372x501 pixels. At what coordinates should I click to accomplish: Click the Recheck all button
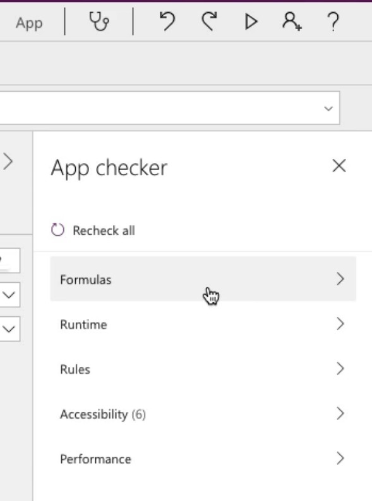93,230
